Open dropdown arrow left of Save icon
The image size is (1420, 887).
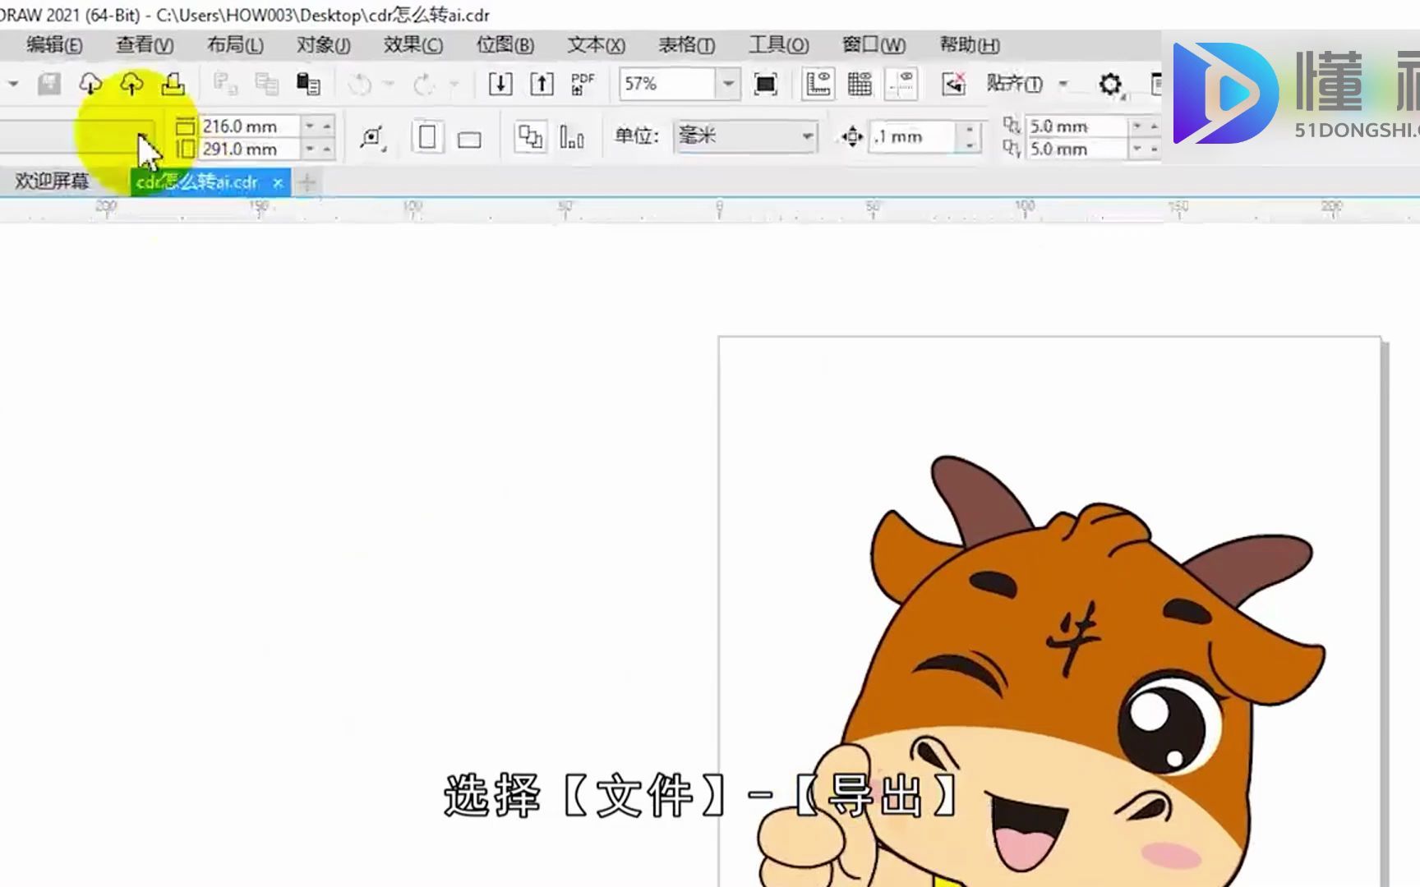coord(13,84)
